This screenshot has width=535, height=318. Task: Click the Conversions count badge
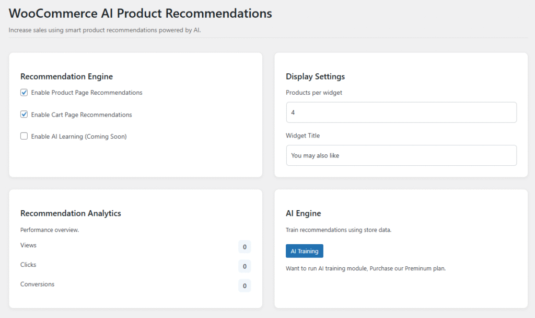tap(245, 286)
